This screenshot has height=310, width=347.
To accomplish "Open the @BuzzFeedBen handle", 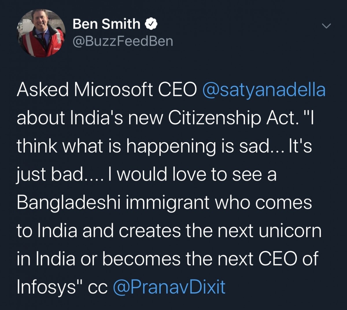I will click(123, 41).
